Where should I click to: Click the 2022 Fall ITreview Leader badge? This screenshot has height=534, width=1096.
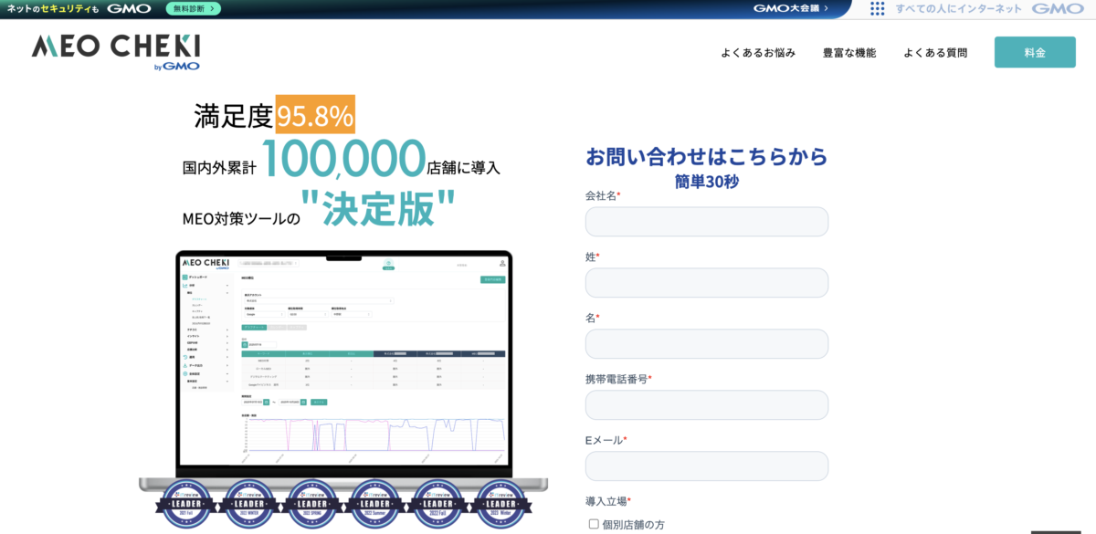click(440, 503)
